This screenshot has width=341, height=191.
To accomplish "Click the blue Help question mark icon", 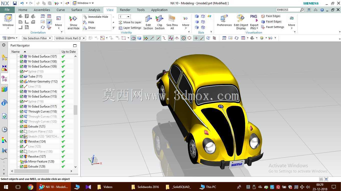I will [x=322, y=10].
